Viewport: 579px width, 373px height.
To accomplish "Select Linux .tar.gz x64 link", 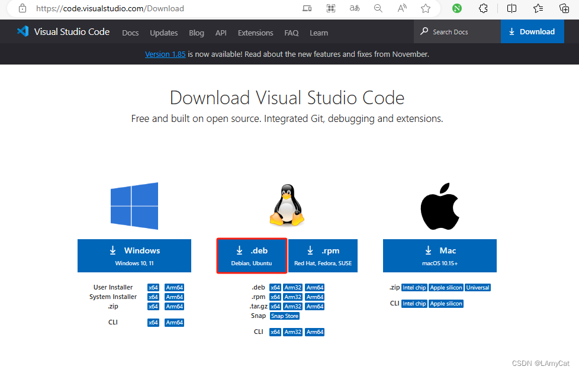I will 275,307.
